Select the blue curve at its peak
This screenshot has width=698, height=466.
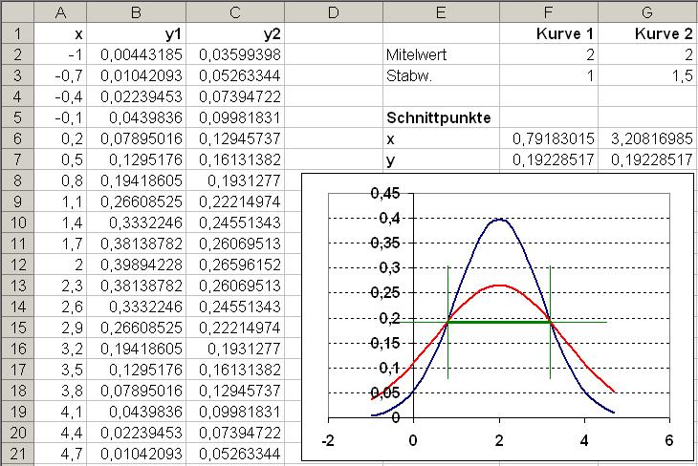pos(498,220)
